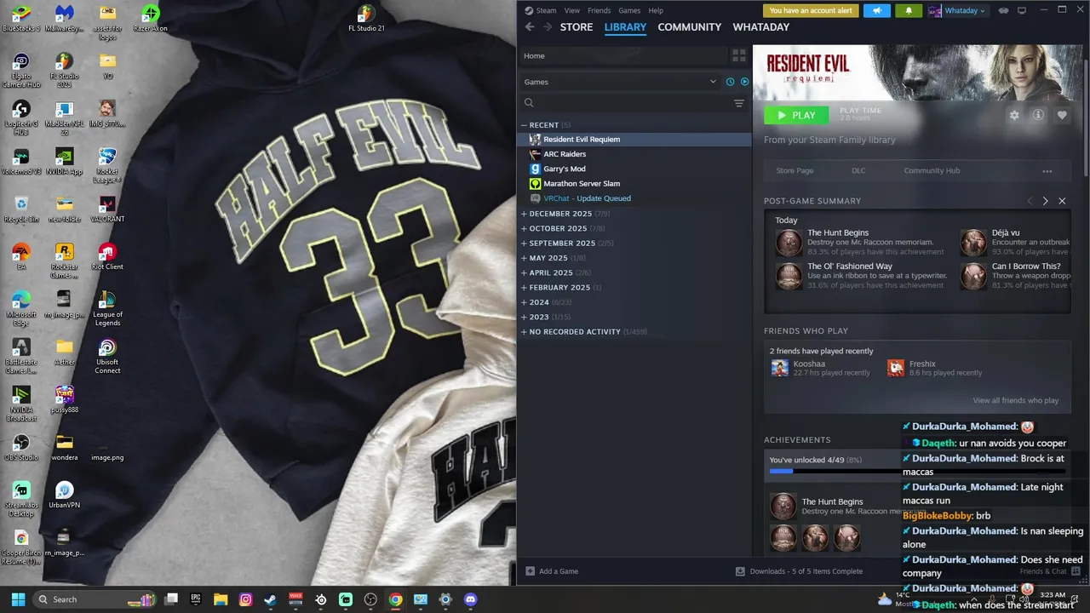1090x613 pixels.
Task: Open Instagram from the taskbar
Action: [x=246, y=599]
